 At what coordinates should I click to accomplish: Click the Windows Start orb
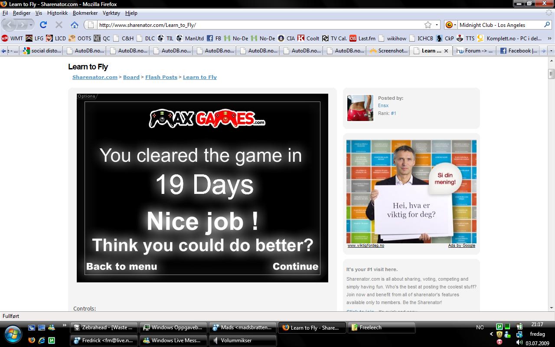tap(13, 334)
